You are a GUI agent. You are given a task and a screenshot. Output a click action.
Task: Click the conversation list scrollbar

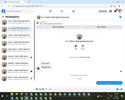(34, 50)
